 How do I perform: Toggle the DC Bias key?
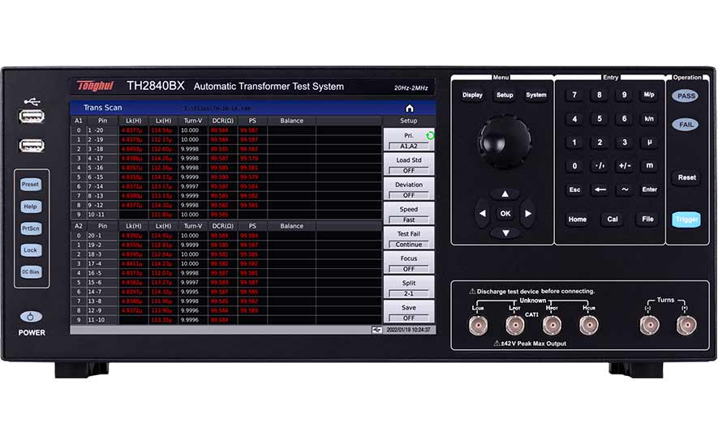pyautogui.click(x=31, y=272)
